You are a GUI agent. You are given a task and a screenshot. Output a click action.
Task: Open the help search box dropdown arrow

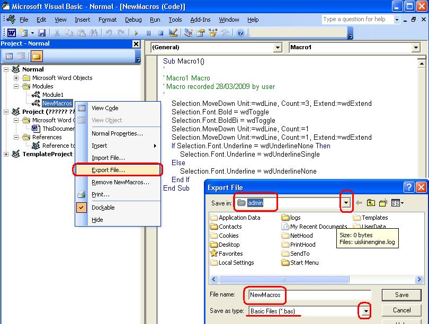click(397, 20)
